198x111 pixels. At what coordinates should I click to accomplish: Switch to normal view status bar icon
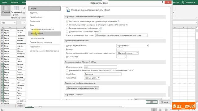[x=154, y=110]
